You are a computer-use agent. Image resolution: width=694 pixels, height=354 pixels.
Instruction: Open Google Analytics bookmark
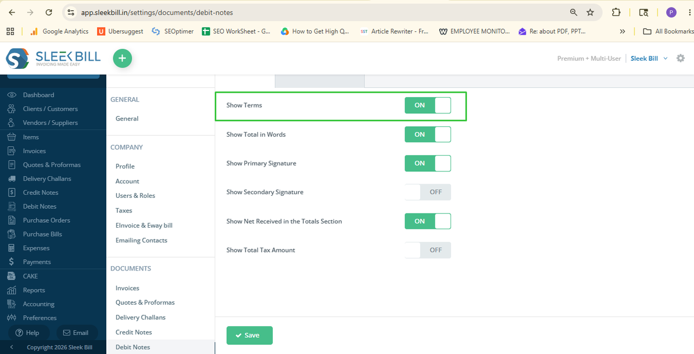click(x=59, y=31)
